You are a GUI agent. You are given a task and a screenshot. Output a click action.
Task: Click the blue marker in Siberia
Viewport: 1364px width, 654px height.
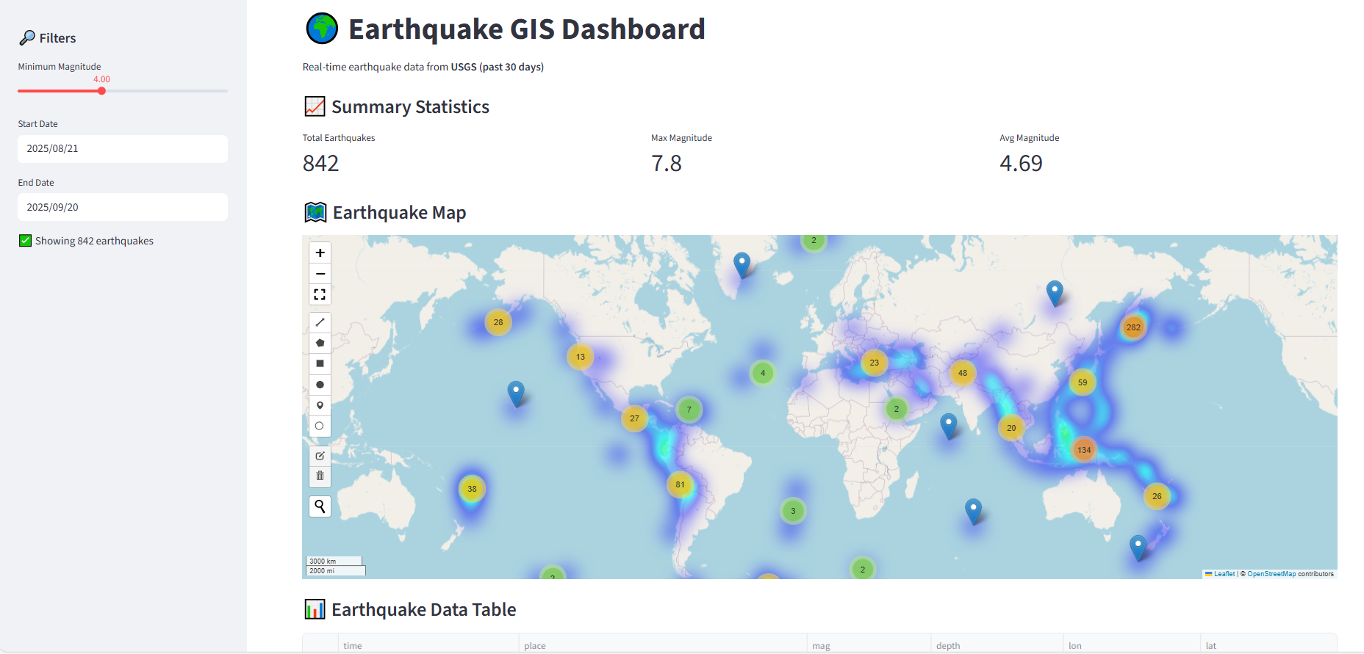[1055, 293]
